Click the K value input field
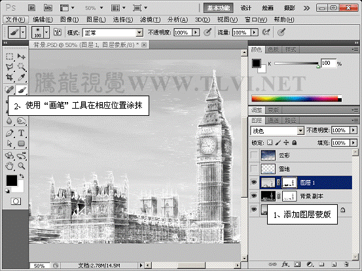Image resolution: width=362 pixels, height=271 pixels. click(328, 63)
